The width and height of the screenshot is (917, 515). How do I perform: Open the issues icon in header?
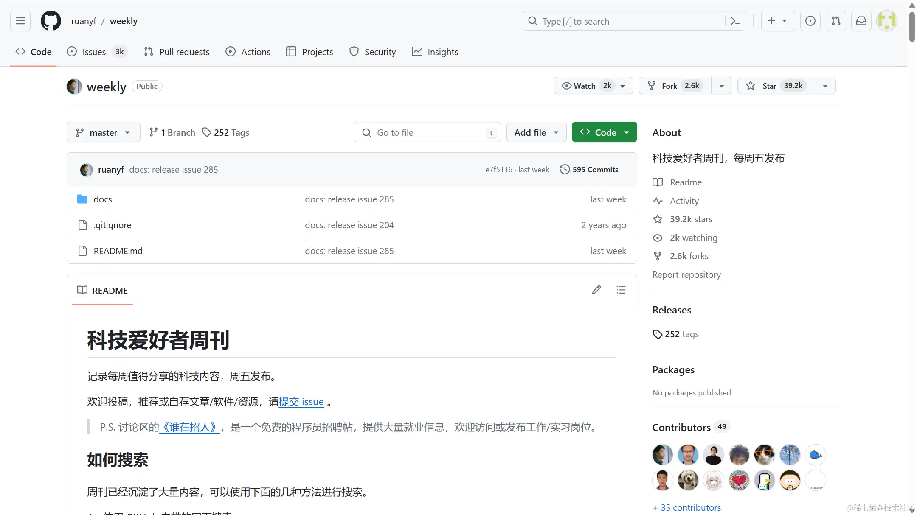[x=810, y=21]
